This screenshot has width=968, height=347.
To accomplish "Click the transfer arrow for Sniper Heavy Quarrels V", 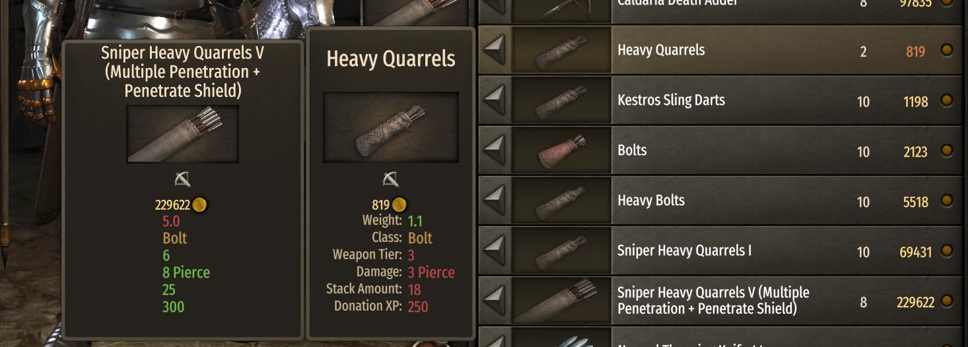I will (x=495, y=301).
